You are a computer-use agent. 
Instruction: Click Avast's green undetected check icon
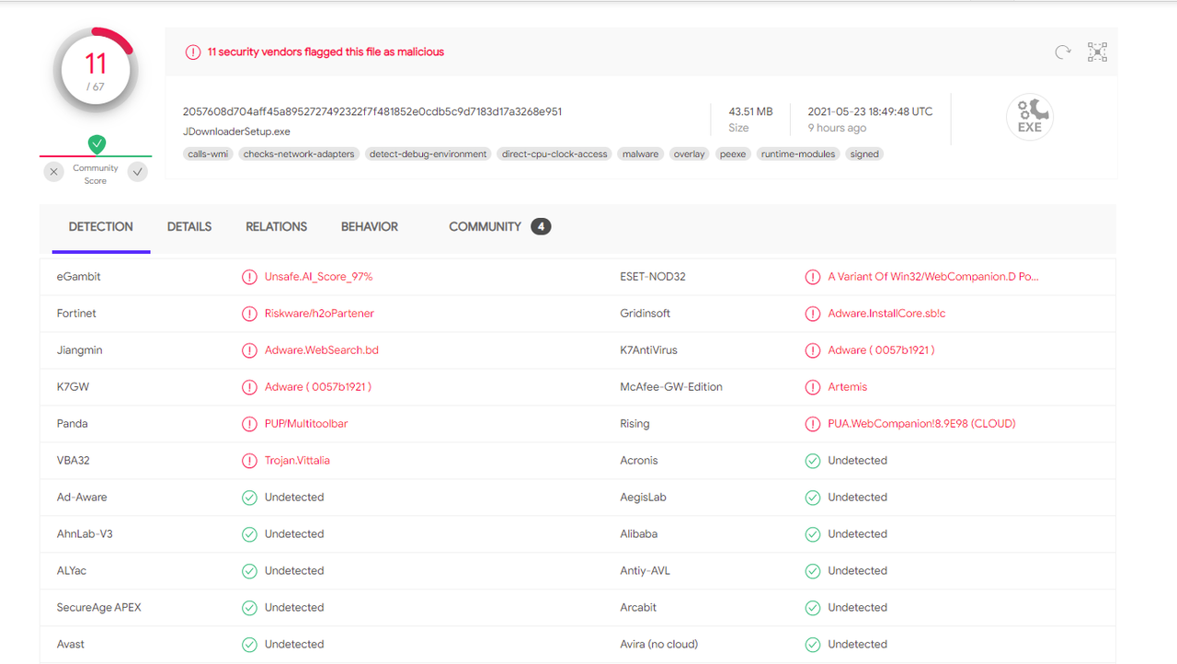pyautogui.click(x=249, y=645)
